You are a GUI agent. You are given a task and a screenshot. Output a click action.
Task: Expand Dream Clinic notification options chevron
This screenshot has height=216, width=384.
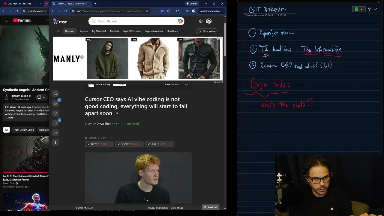click(x=44, y=97)
